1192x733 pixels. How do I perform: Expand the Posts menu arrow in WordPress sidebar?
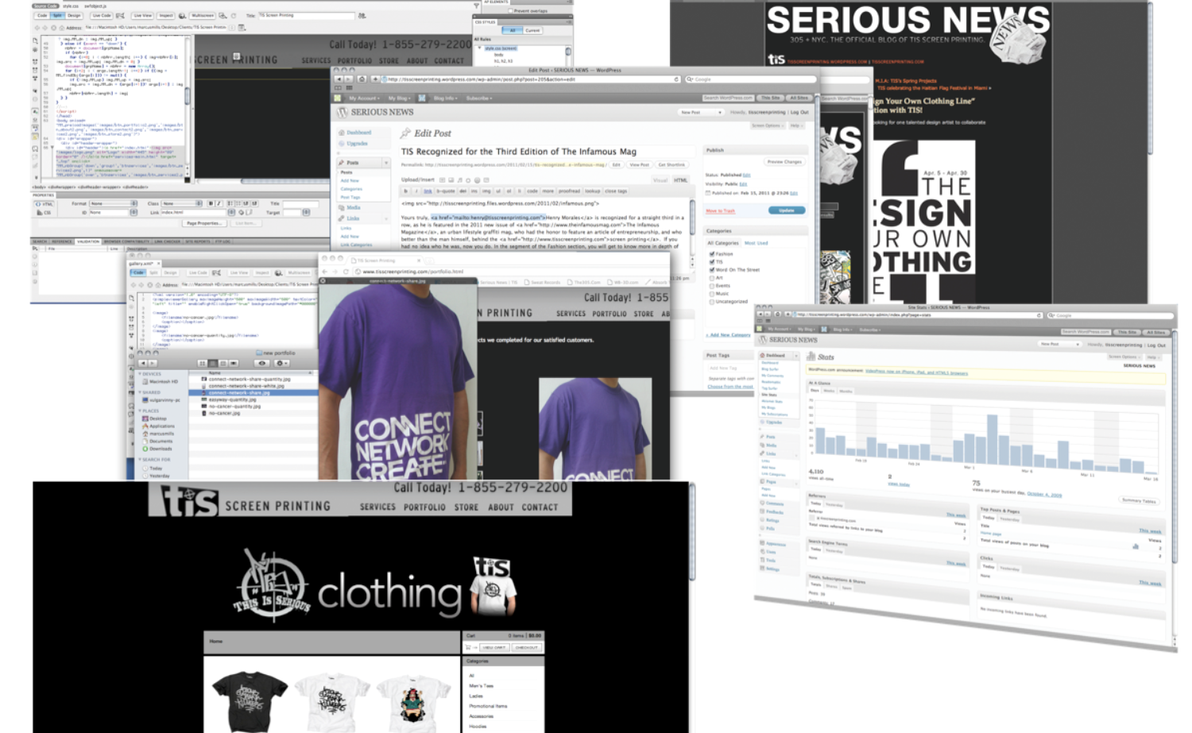[387, 163]
